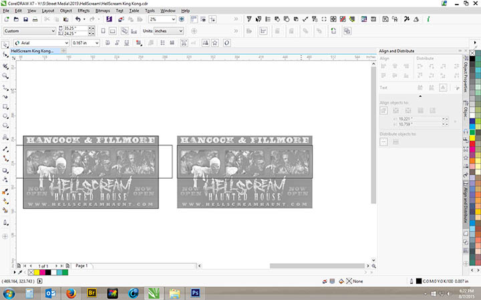Screen dimensions: 481x300
Task: Toggle the snap-to button in standard toolbar
Action: [x=212, y=19]
